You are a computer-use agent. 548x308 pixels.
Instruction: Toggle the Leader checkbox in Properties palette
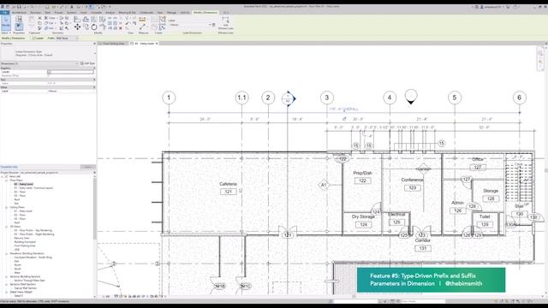pyautogui.click(x=50, y=72)
